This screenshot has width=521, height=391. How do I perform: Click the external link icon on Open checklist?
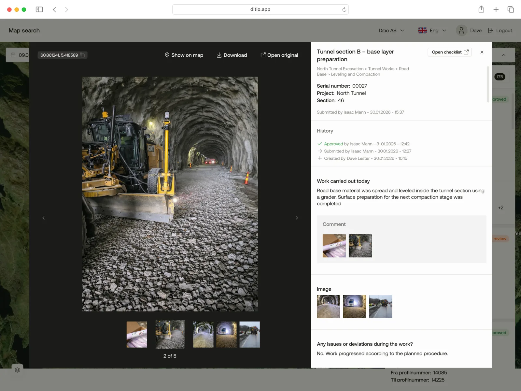pos(466,52)
